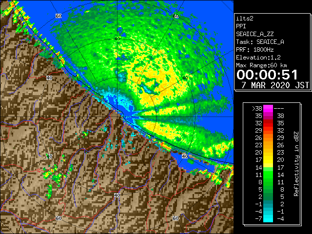Click the southwest '60' range ring label
312x234 pixels.
pos(58,218)
